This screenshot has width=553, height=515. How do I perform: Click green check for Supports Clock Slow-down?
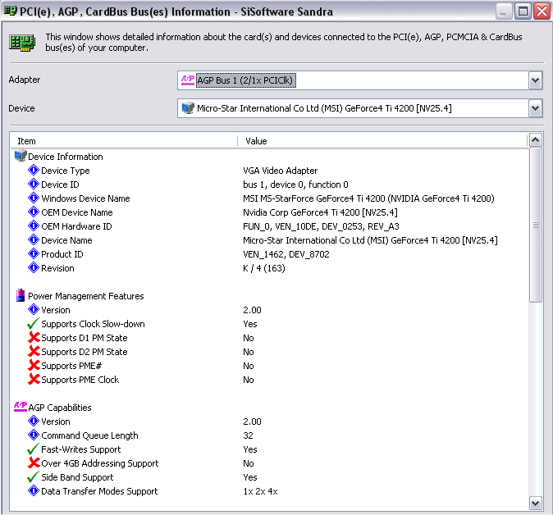[34, 323]
